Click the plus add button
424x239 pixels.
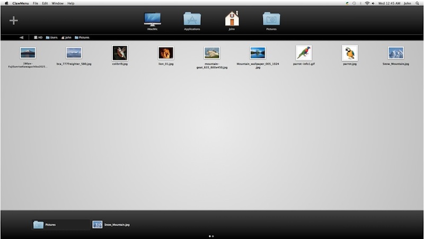tap(14, 21)
